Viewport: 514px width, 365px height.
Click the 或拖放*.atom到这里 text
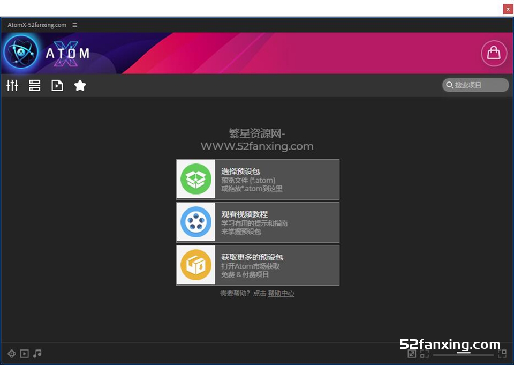click(252, 189)
